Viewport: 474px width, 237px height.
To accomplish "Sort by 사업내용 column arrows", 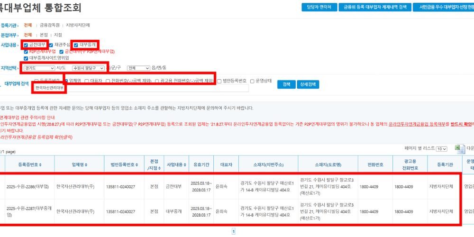I will tap(185, 164).
